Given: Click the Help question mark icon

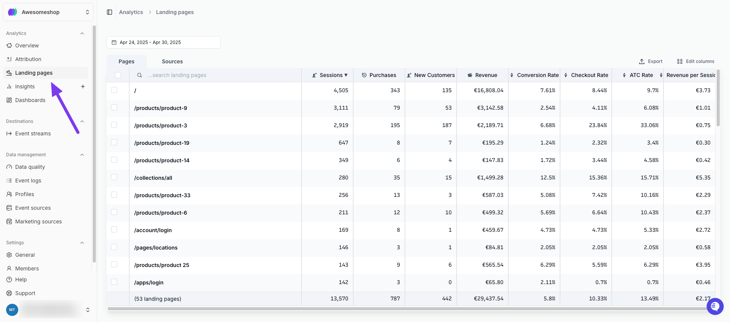Looking at the screenshot, I should pos(9,280).
